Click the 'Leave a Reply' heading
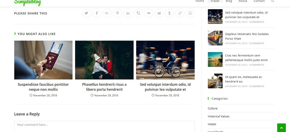This screenshot has width=290, height=132. coord(27,114)
